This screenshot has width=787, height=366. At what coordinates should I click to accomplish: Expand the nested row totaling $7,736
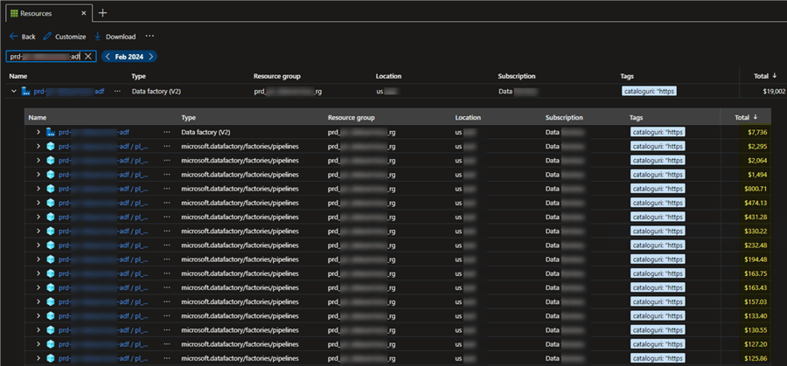coord(38,132)
